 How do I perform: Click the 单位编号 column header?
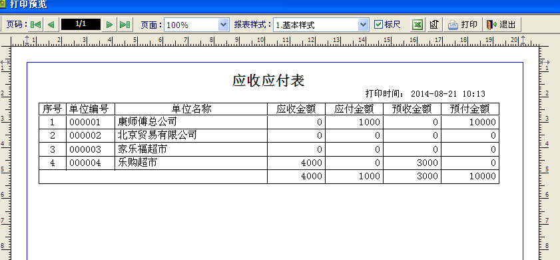point(91,109)
